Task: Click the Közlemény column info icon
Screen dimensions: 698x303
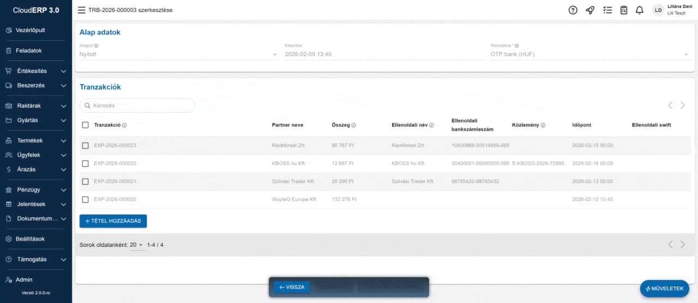Action: click(x=543, y=125)
